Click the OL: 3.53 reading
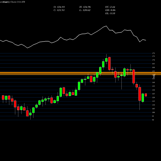The height and width of the screenshot is (161, 161). tap(110, 14)
